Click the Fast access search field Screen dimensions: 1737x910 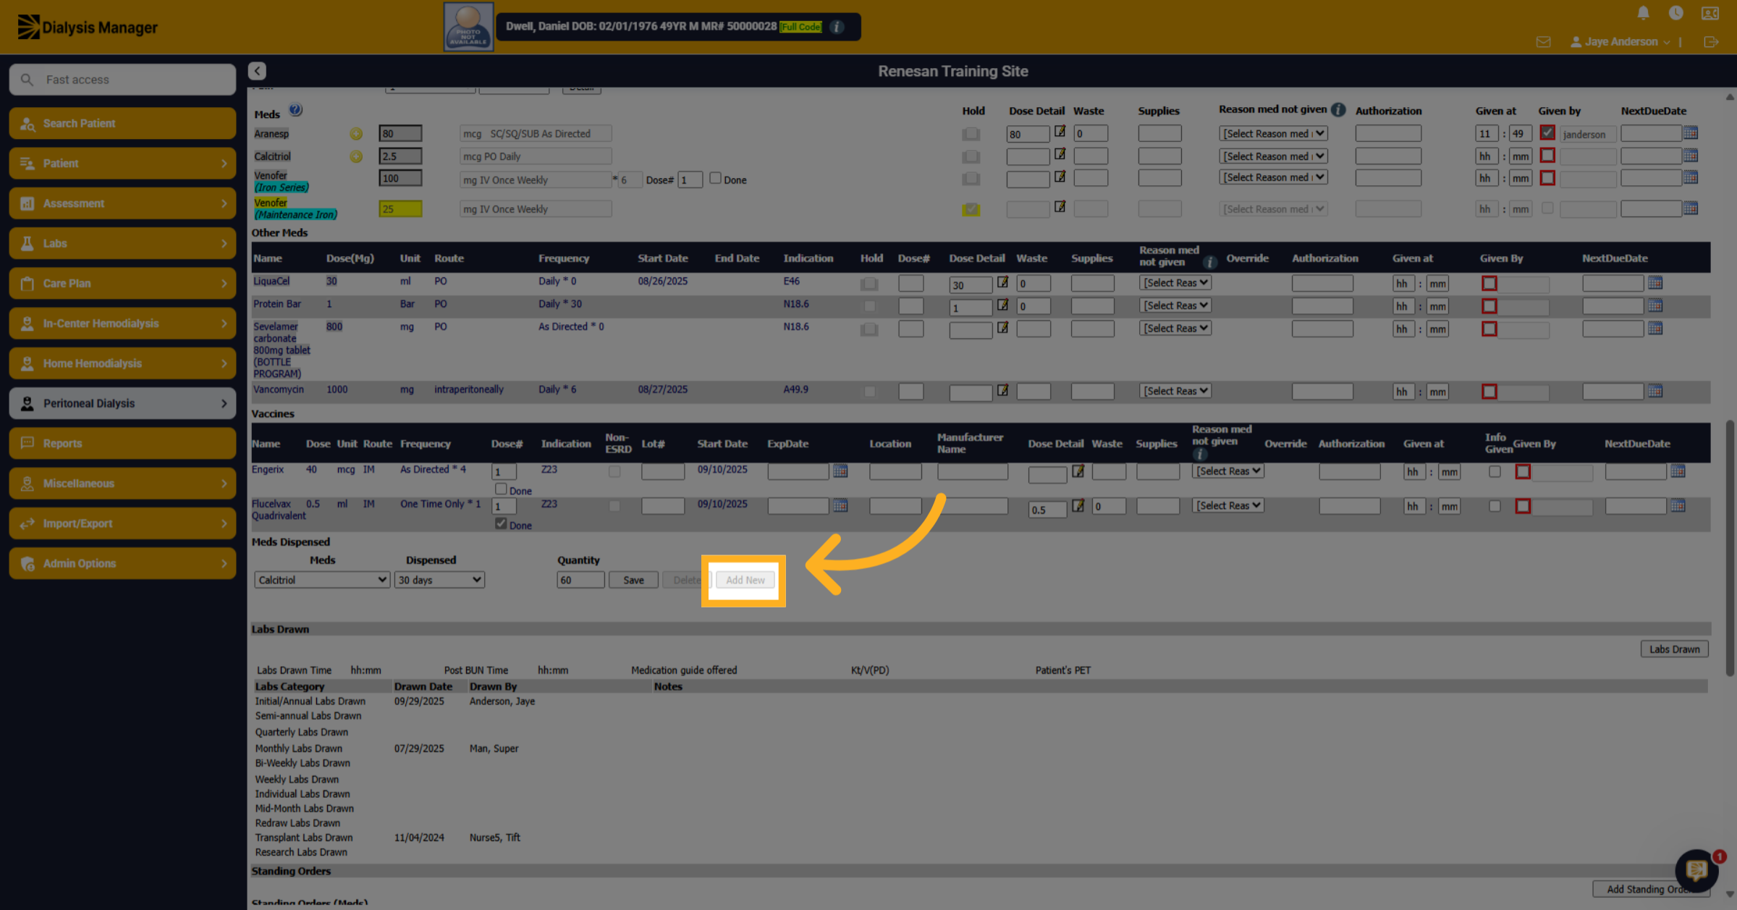pyautogui.click(x=122, y=80)
